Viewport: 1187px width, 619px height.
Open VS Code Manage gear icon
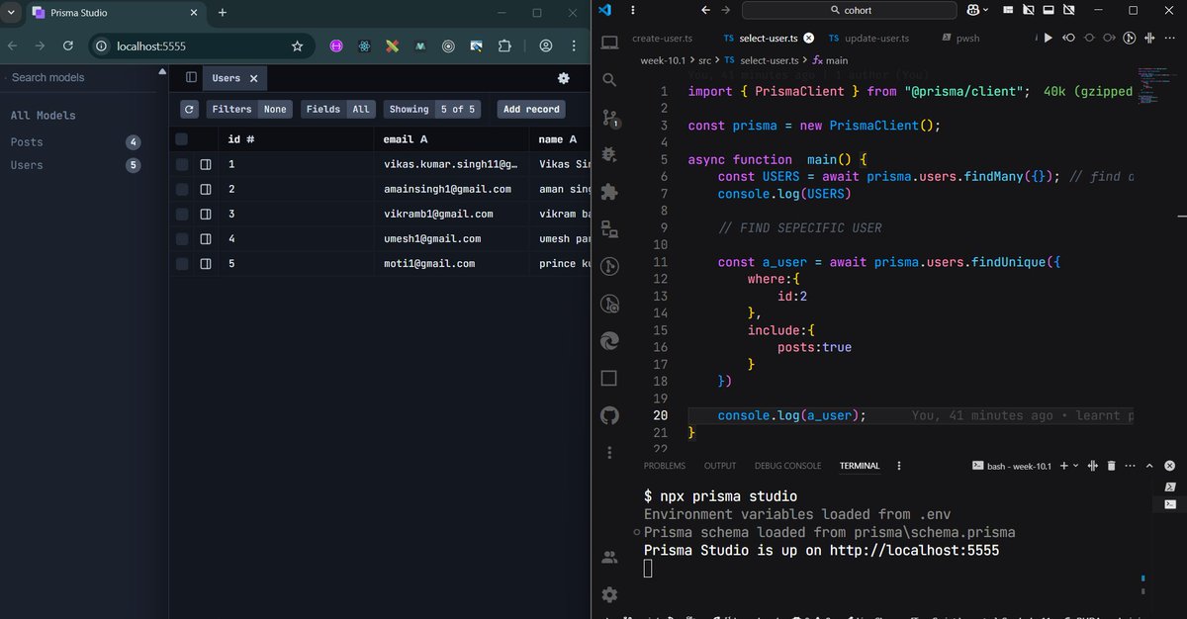tap(609, 594)
